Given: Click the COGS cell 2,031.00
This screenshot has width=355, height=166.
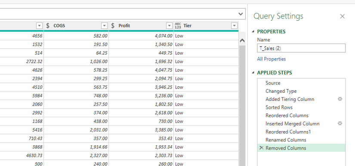Looking at the screenshot, I should coord(76,130).
